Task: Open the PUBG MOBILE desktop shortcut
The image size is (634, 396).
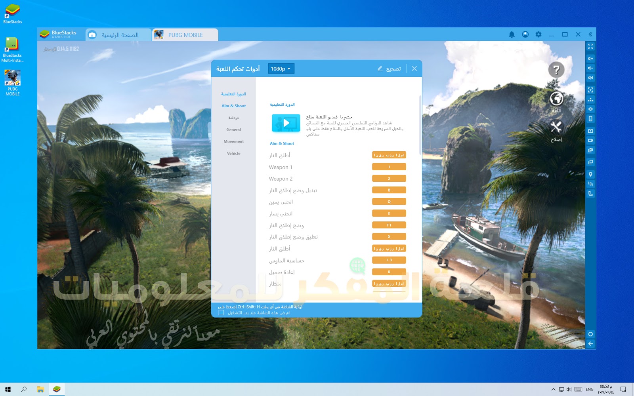Action: click(x=13, y=83)
